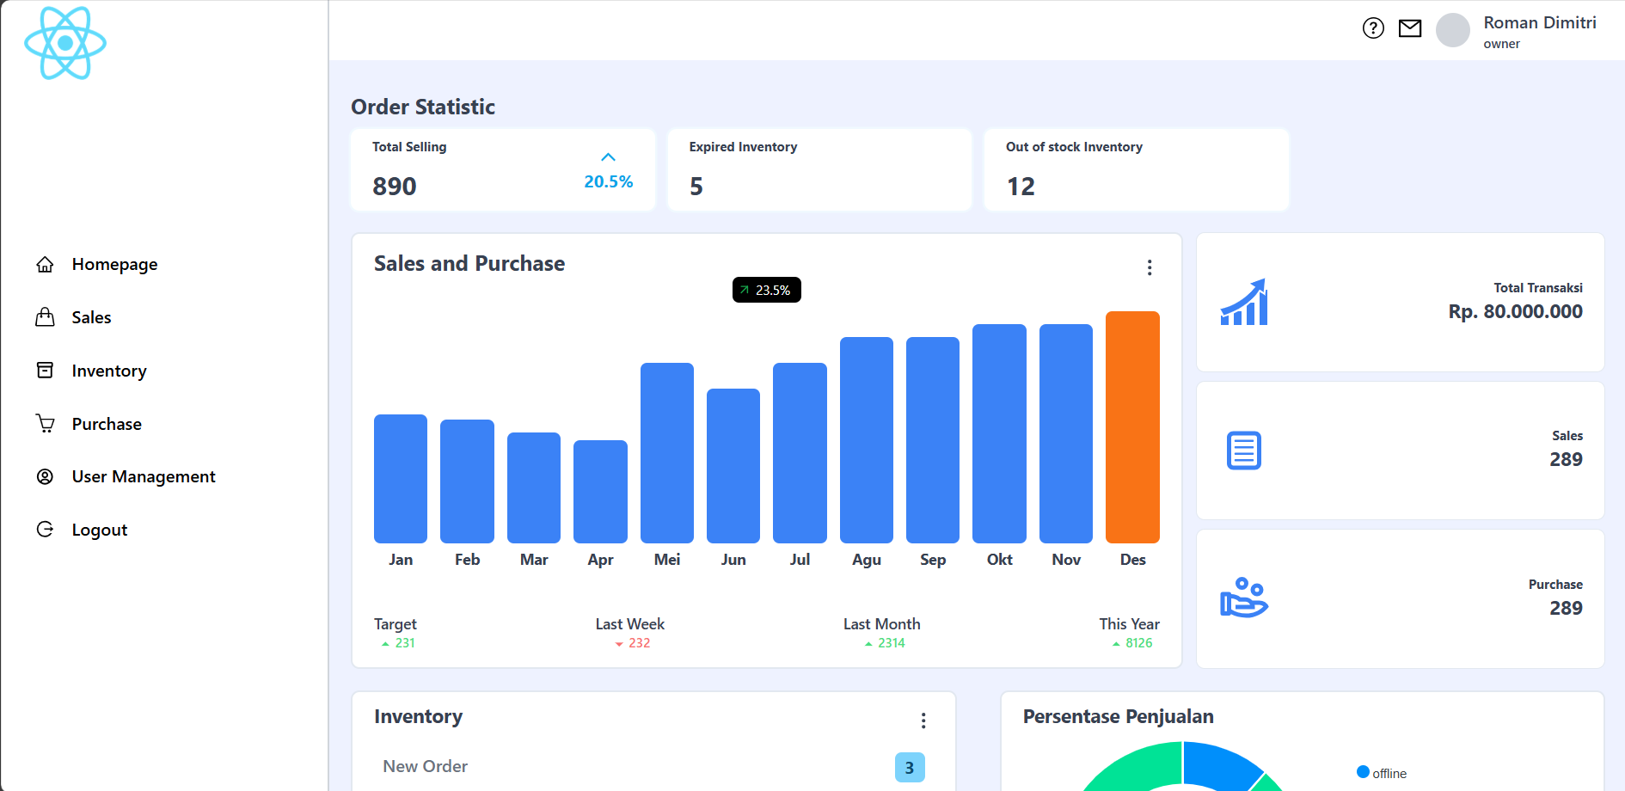Click the React logo in the sidebar
Screen dimensions: 1625x791
[x=65, y=43]
